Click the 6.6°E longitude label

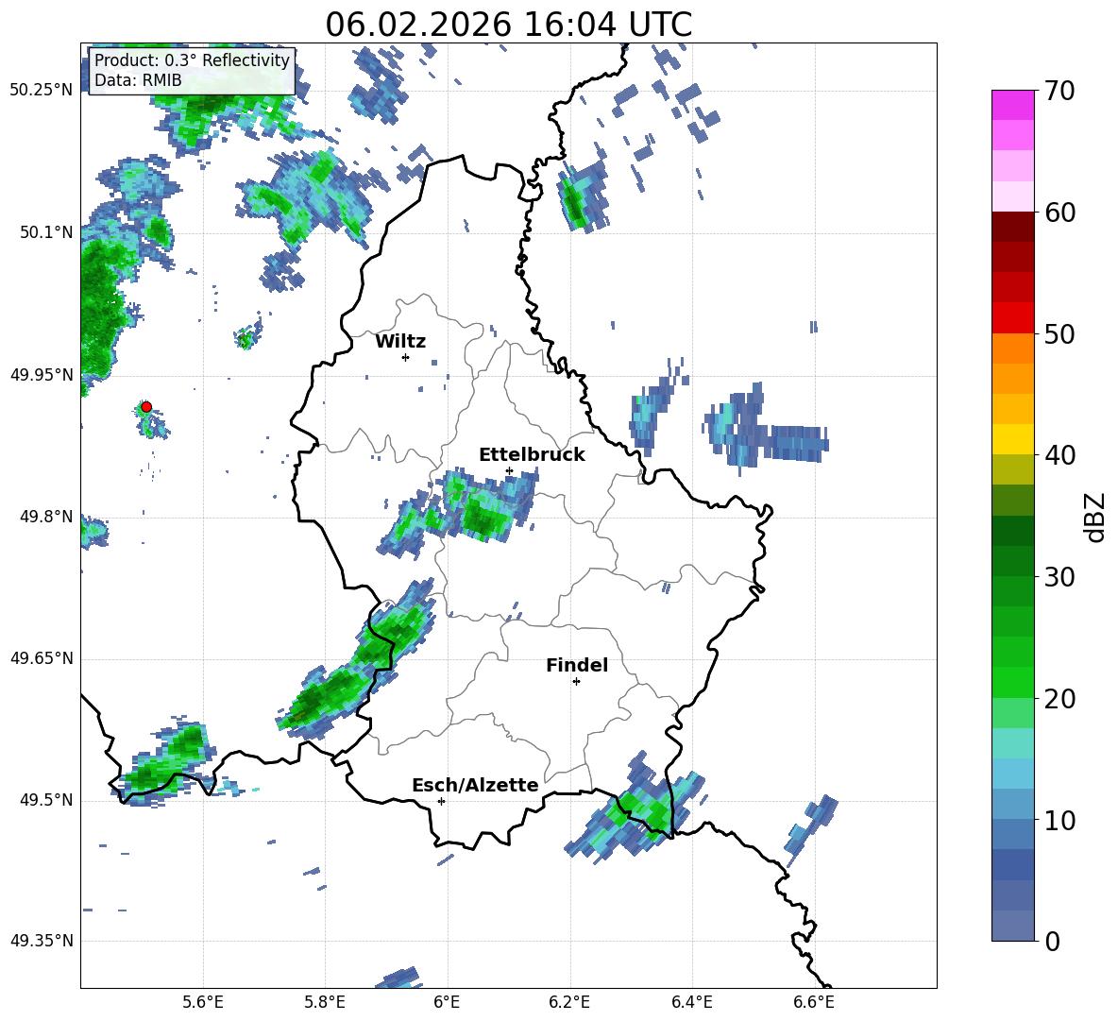pos(814,1002)
